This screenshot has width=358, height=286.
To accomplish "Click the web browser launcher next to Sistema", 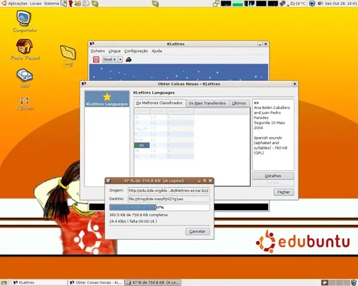I will pyautogui.click(x=64, y=4).
